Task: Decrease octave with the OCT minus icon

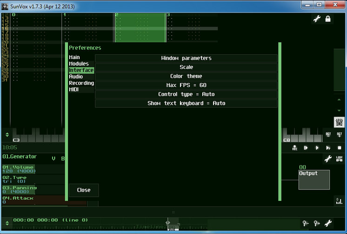Action: coord(328,134)
